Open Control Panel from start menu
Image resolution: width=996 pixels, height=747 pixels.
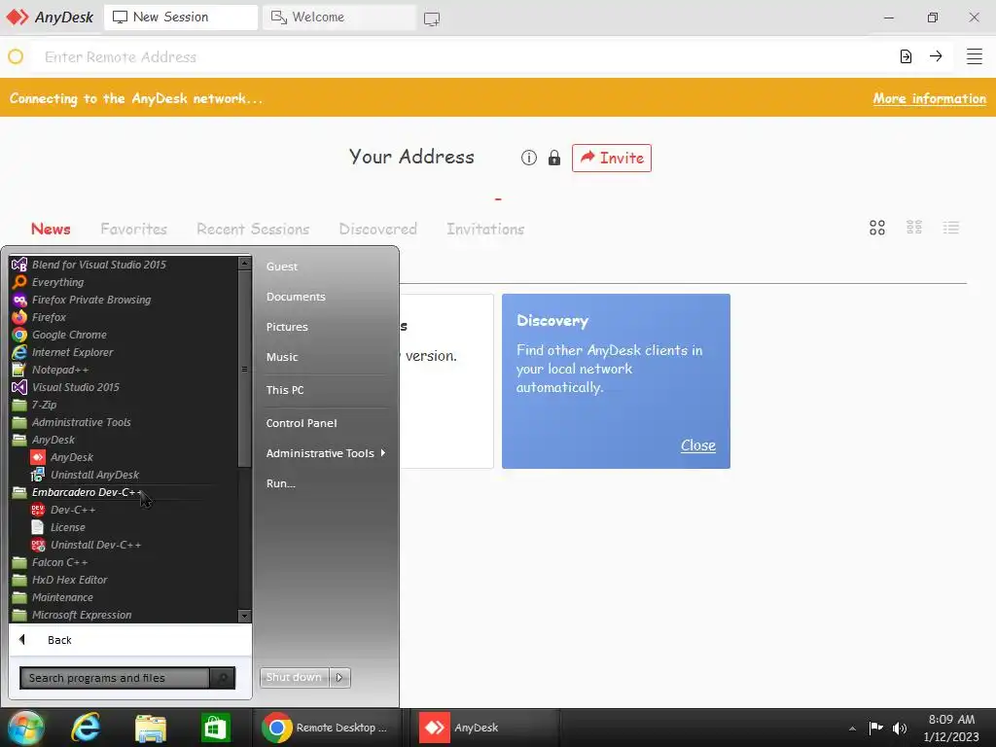(x=302, y=423)
